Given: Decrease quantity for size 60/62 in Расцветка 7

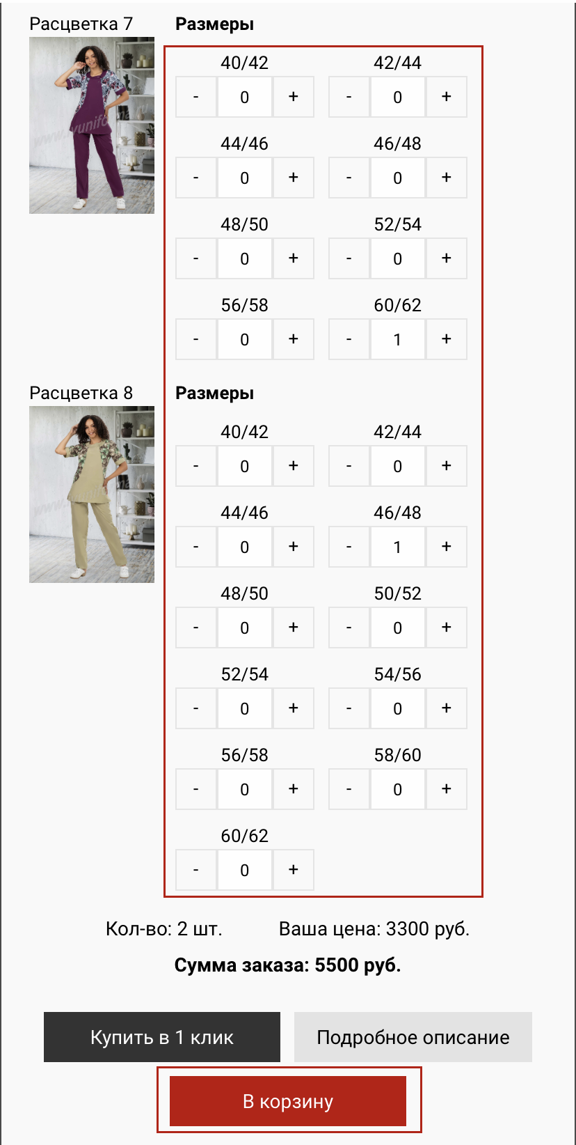Looking at the screenshot, I should 349,339.
